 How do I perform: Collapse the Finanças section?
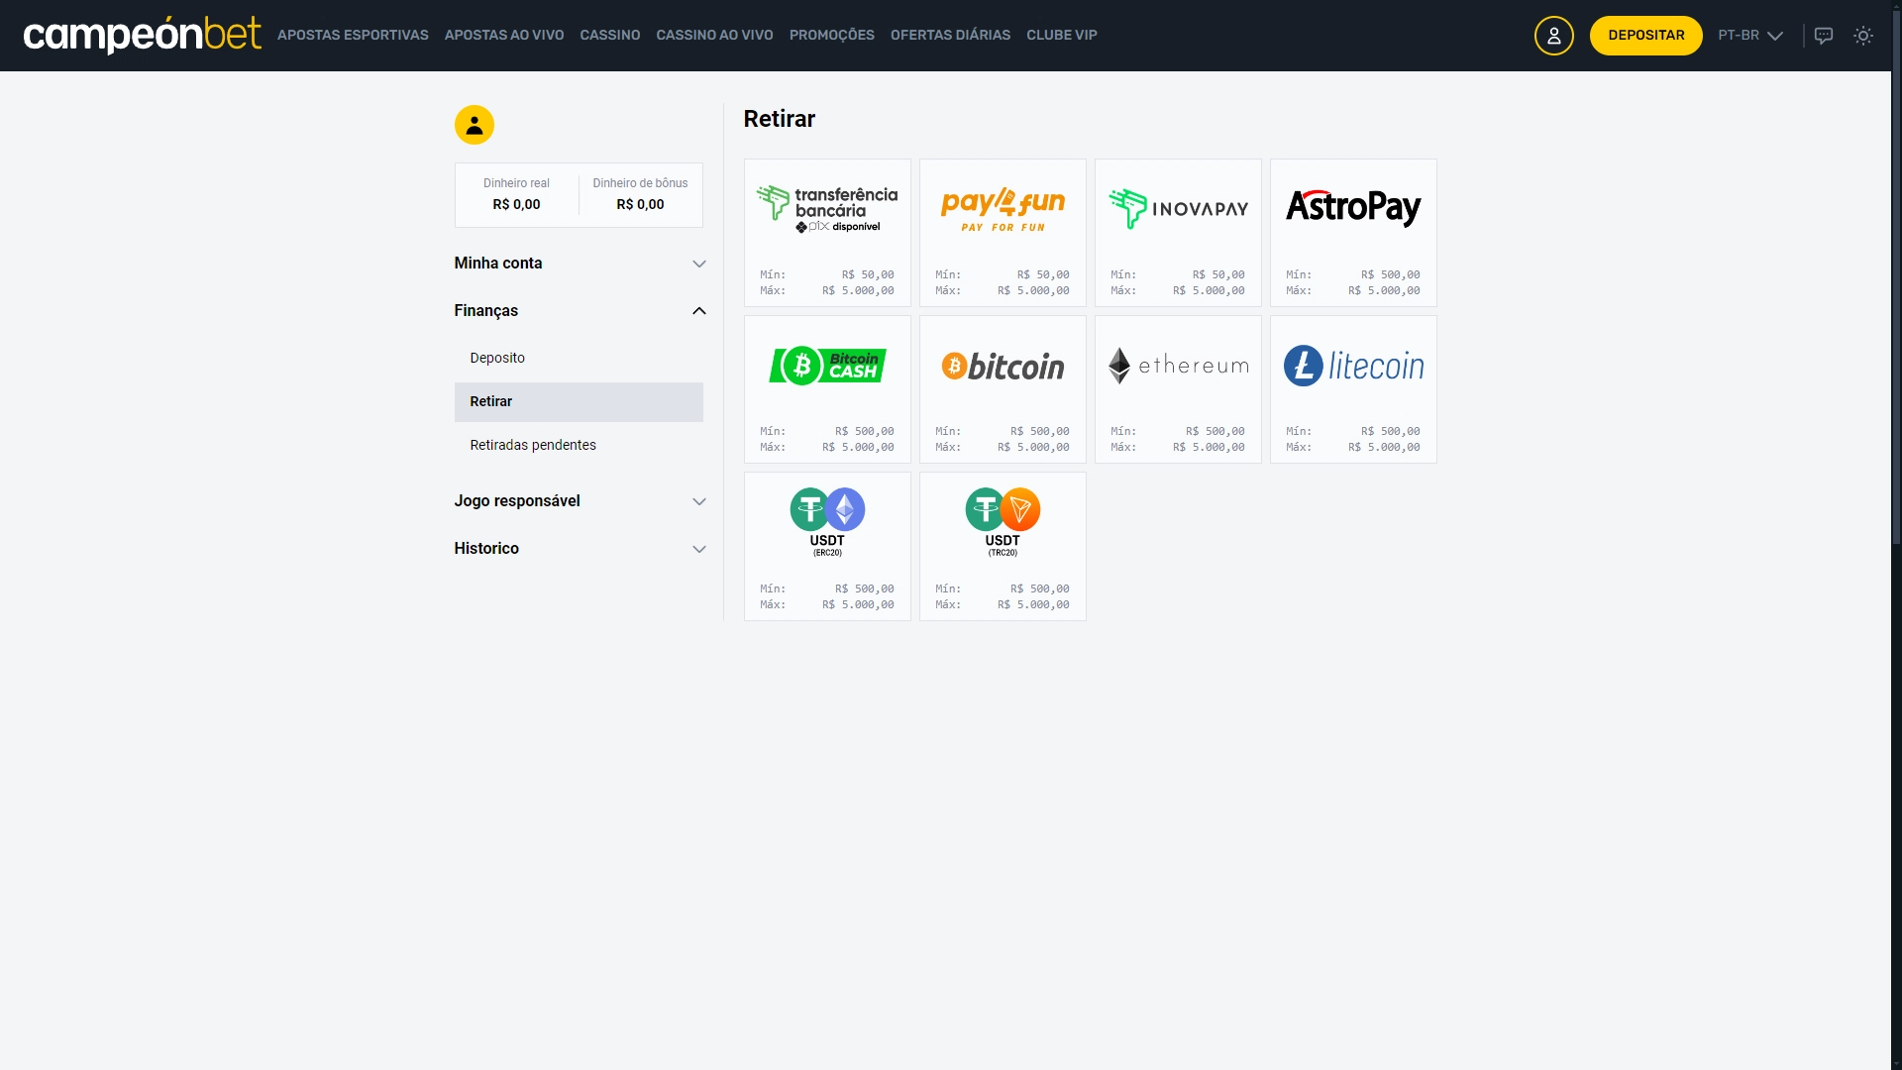(x=580, y=311)
